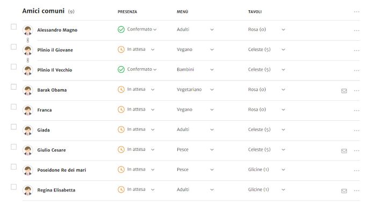
Task: Expand Alessandro Magno's Adulti menu dropdown
Action: point(195,30)
